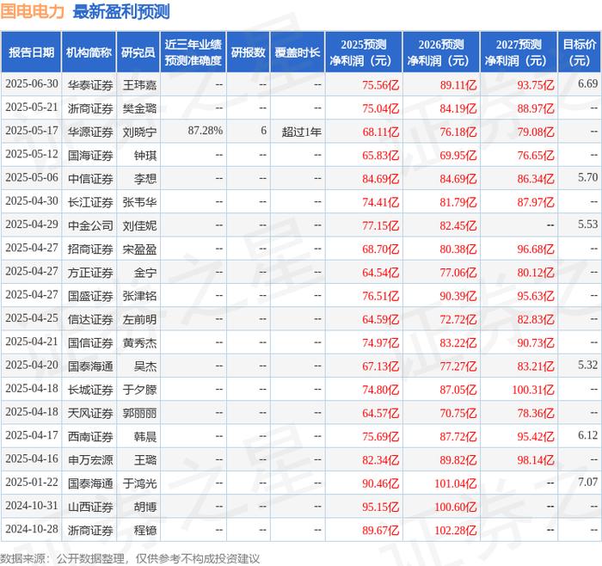The image size is (602, 566).
Task: Click 山西证券 institution cell
Action: point(90,507)
